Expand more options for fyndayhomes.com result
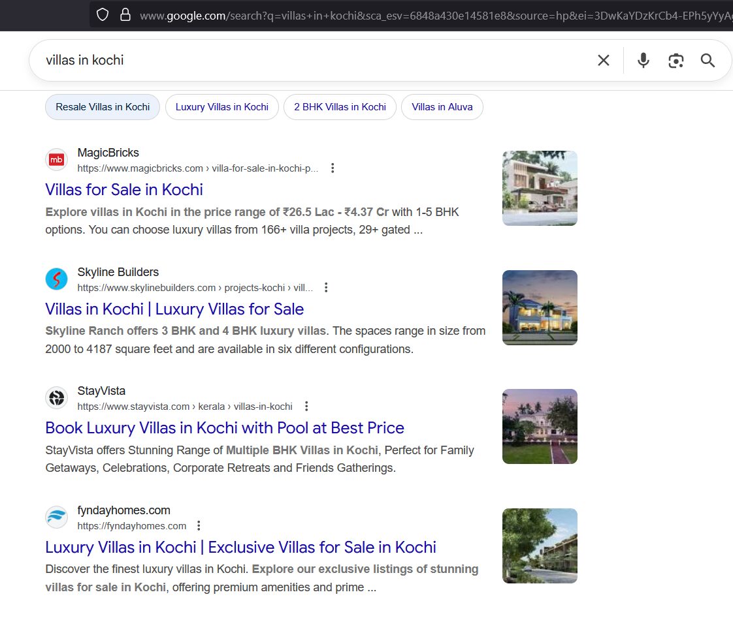 (x=199, y=526)
